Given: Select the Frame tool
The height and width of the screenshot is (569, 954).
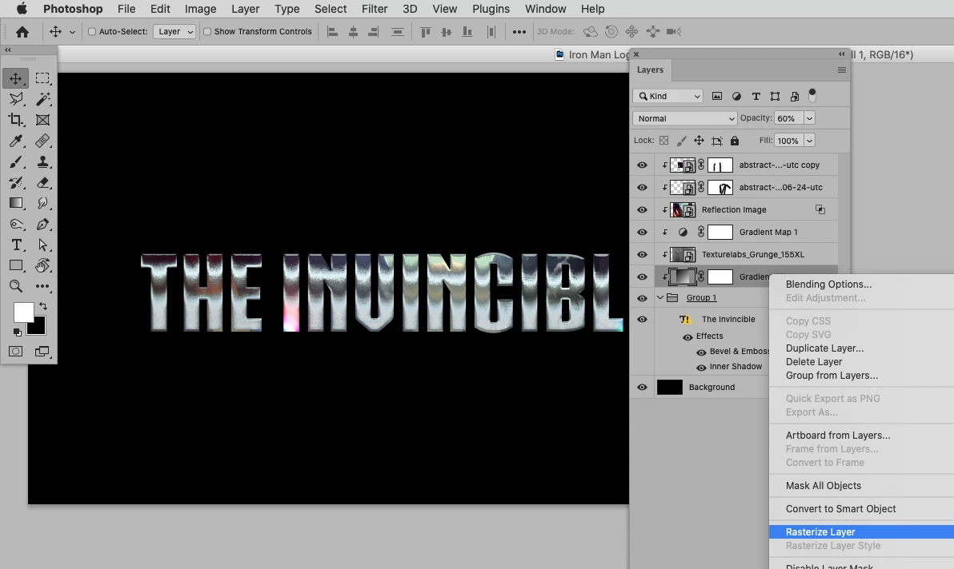Looking at the screenshot, I should (42, 120).
